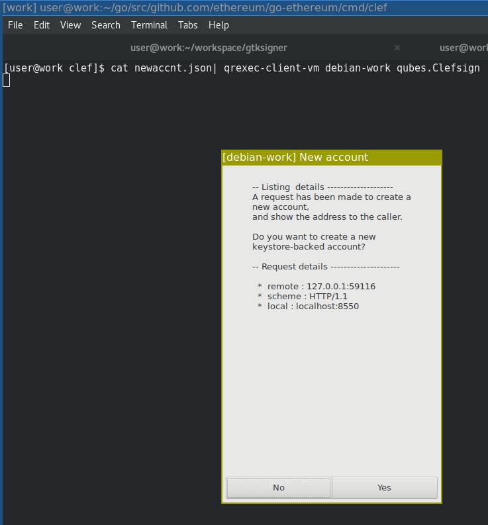Viewport: 488px width, 525px height.
Task: Open the Help menu
Action: coord(219,25)
